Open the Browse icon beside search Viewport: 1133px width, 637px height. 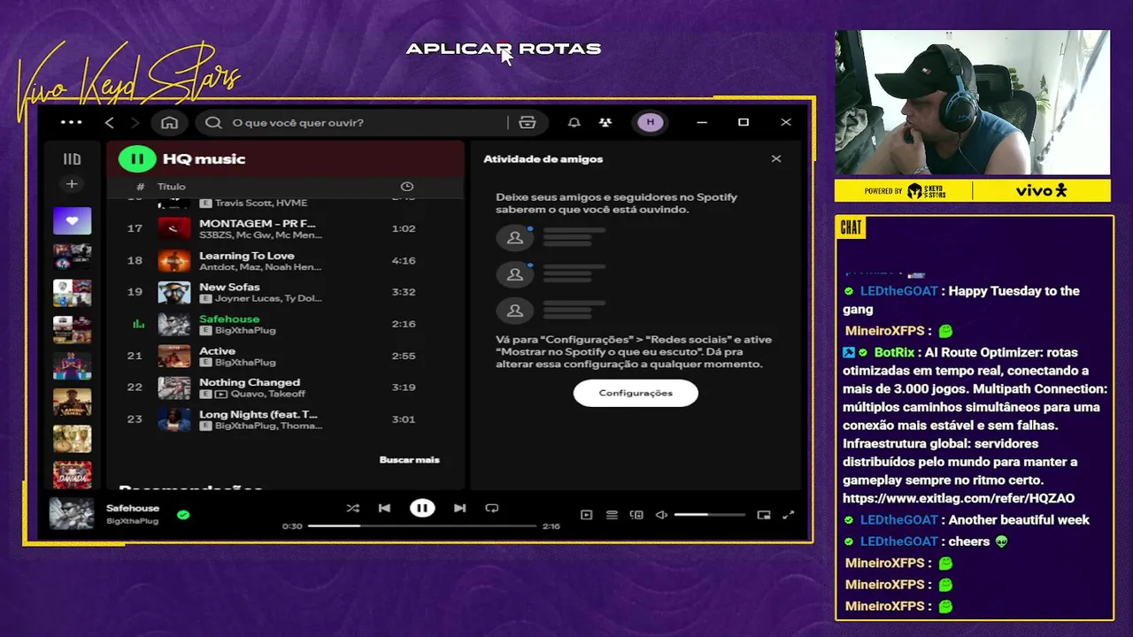coord(528,122)
